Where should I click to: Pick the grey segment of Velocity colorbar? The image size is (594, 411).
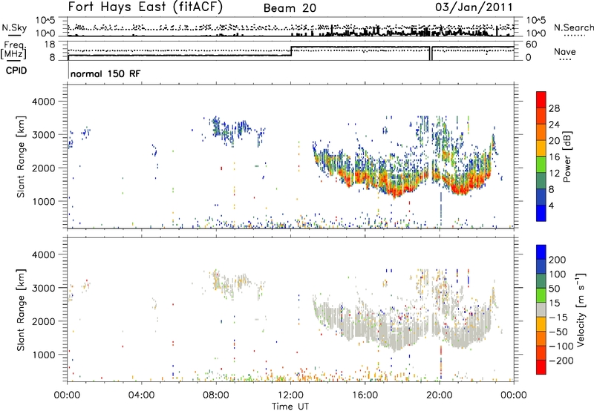(541, 309)
